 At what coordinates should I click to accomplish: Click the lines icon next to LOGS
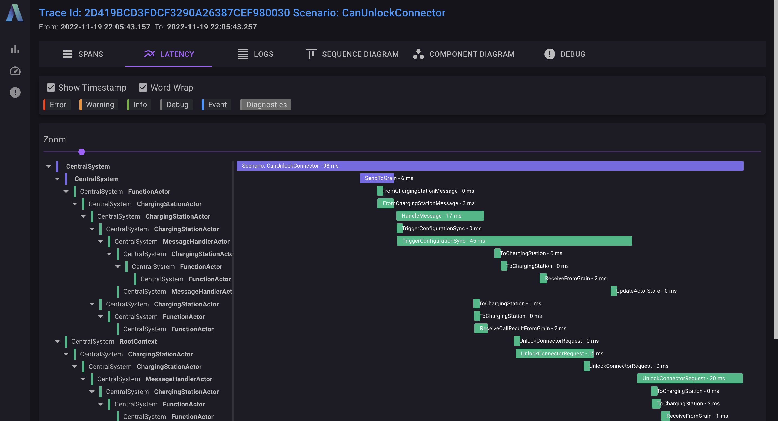point(243,54)
